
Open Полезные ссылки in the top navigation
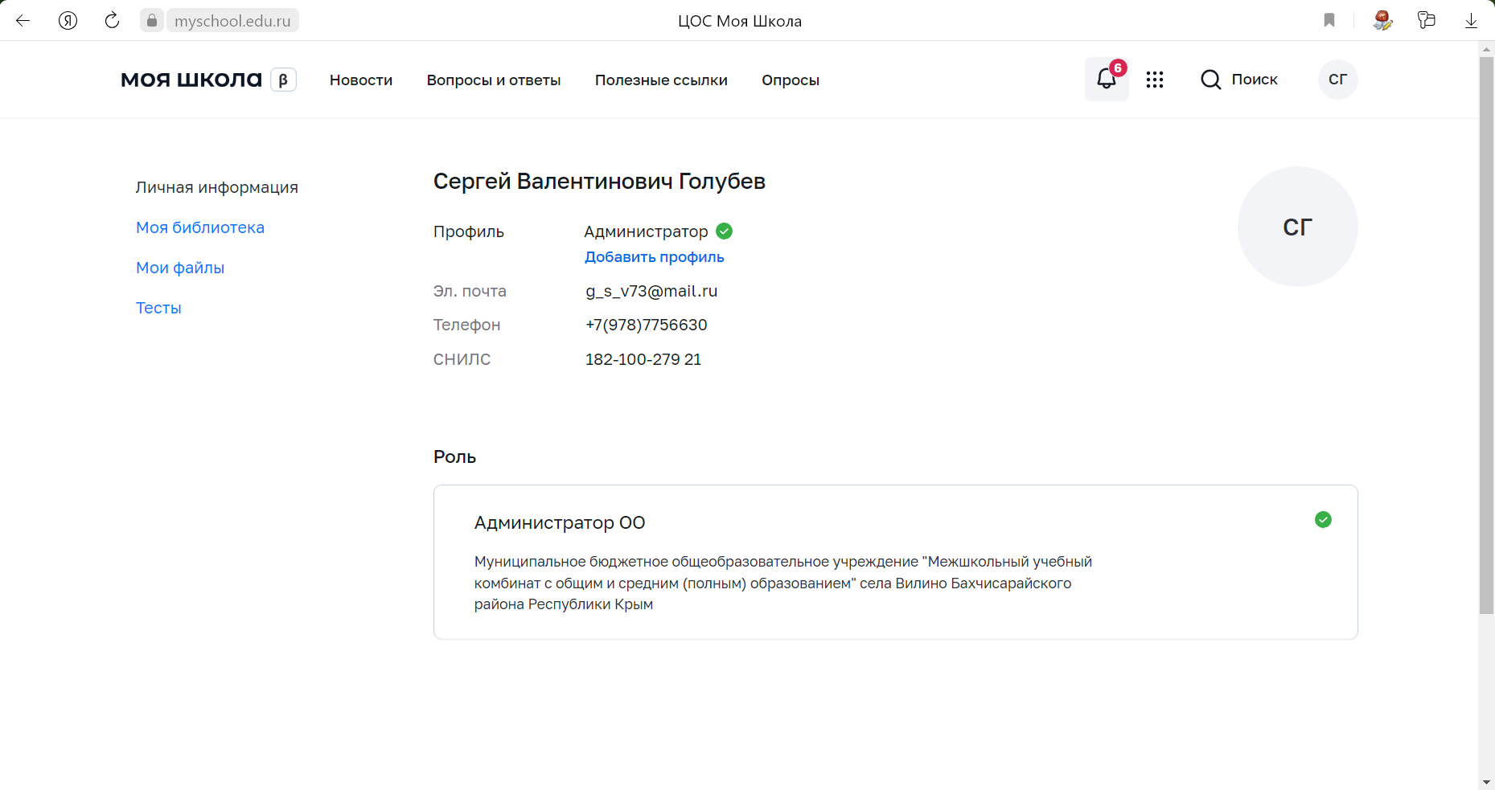(661, 80)
